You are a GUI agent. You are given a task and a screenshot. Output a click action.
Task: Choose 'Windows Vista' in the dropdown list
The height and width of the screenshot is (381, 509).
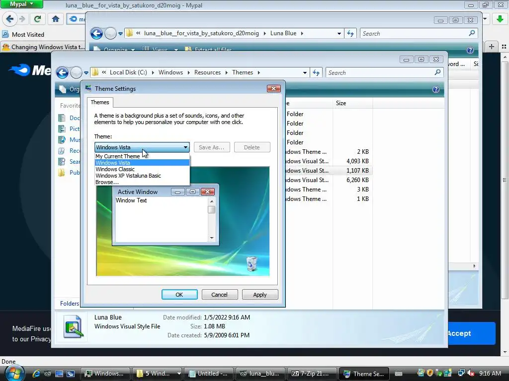[142, 163]
